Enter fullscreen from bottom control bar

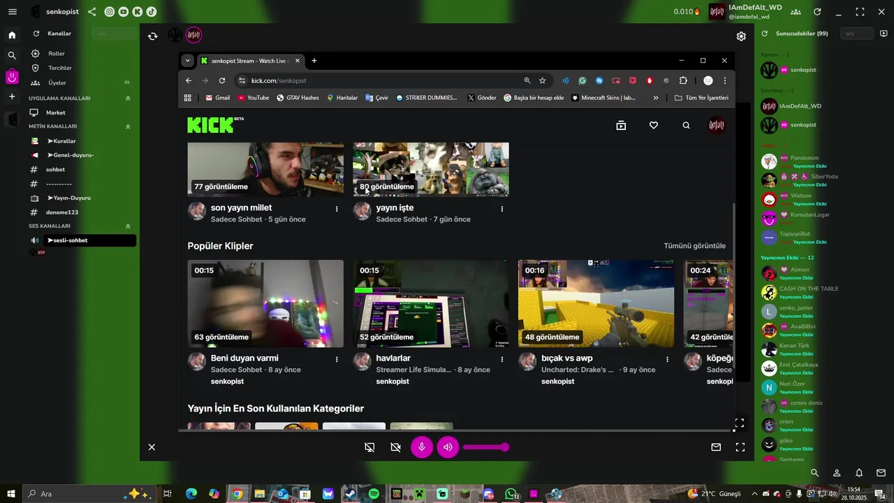(740, 447)
